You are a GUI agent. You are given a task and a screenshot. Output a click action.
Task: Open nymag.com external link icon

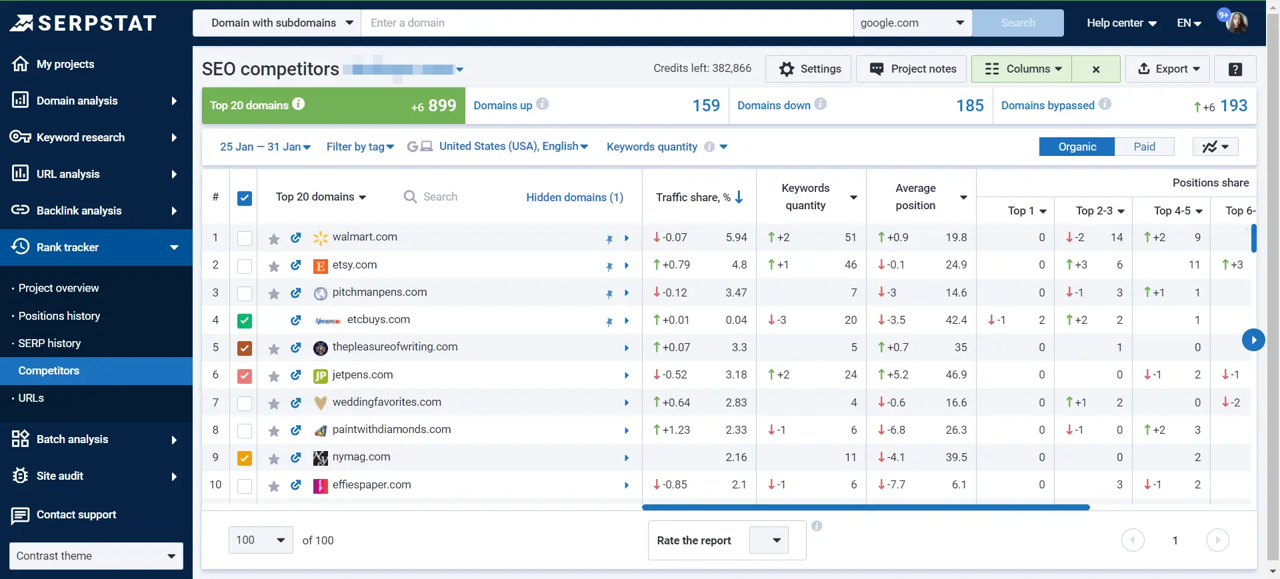point(295,457)
